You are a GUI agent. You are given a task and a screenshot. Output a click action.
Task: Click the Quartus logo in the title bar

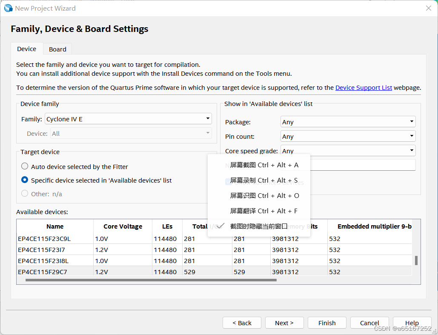pyautogui.click(x=9, y=8)
